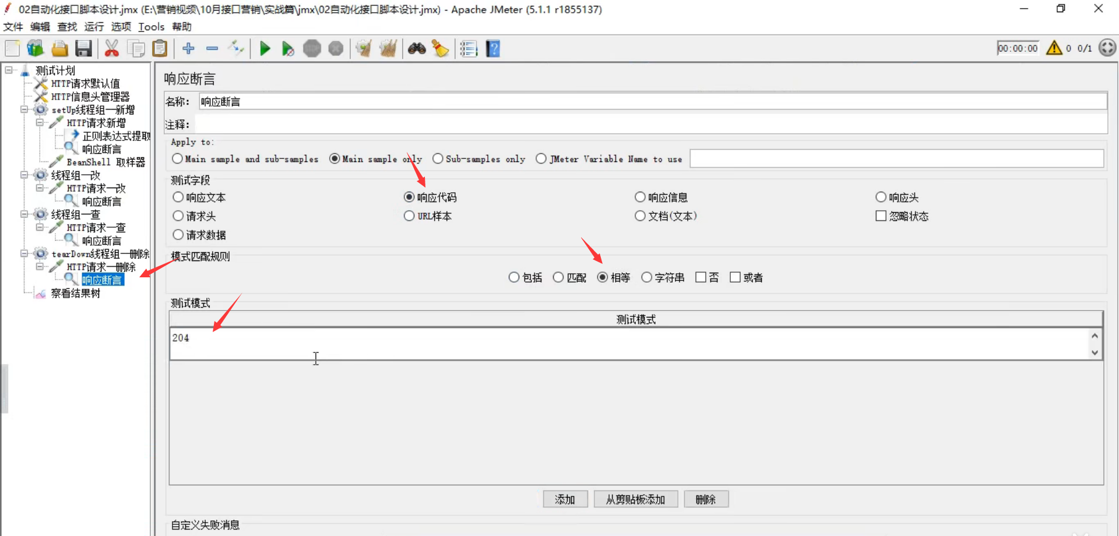This screenshot has width=1119, height=536.
Task: Open the 选项 menu
Action: click(x=121, y=27)
